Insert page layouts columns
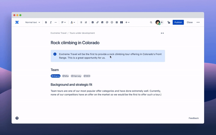 point(122,22)
